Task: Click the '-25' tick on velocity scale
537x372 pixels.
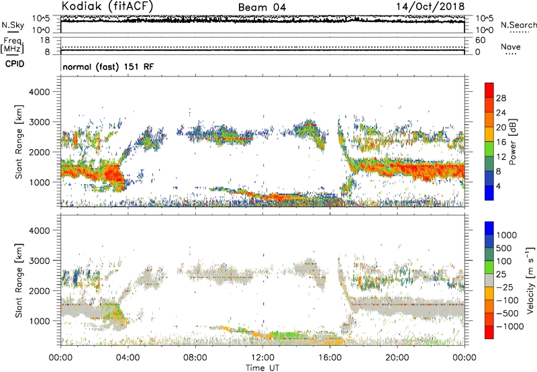Action: point(505,287)
